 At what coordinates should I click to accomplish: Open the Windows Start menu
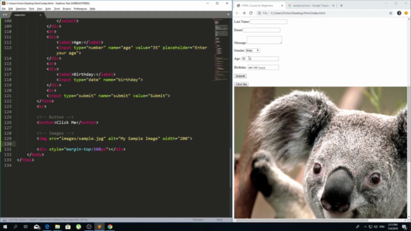5,227
